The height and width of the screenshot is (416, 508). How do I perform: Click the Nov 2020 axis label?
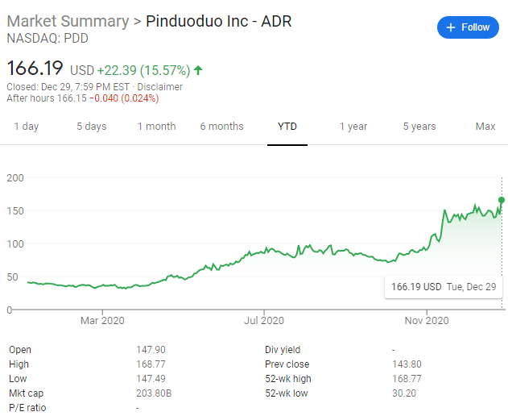pyautogui.click(x=427, y=321)
